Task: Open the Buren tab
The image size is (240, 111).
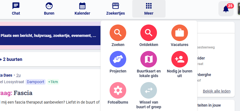Action: pos(49,9)
